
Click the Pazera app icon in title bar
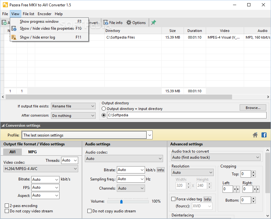5,5
